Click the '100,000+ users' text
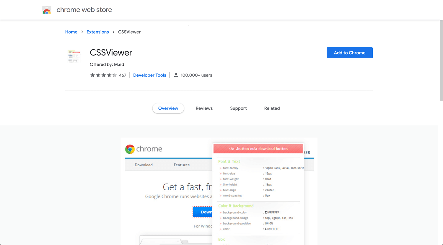 coord(196,75)
